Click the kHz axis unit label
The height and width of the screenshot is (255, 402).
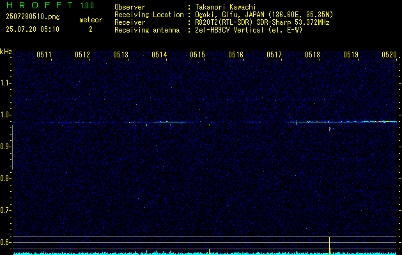(x=6, y=52)
